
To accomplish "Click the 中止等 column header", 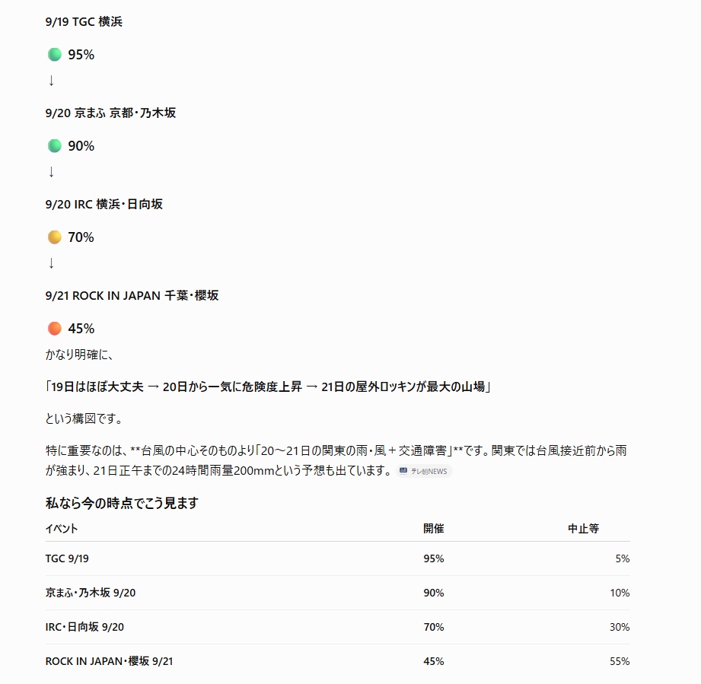I will pyautogui.click(x=584, y=529).
